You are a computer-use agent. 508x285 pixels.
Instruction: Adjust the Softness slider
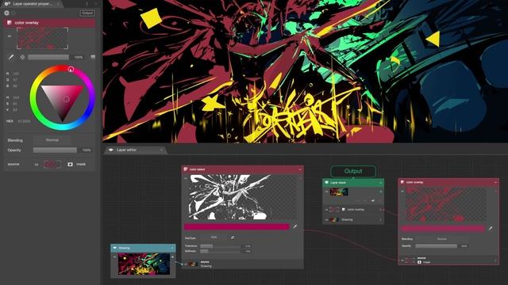pyautogui.click(x=221, y=251)
